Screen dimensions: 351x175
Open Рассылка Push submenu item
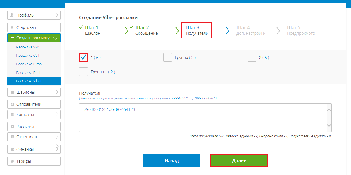click(x=34, y=73)
